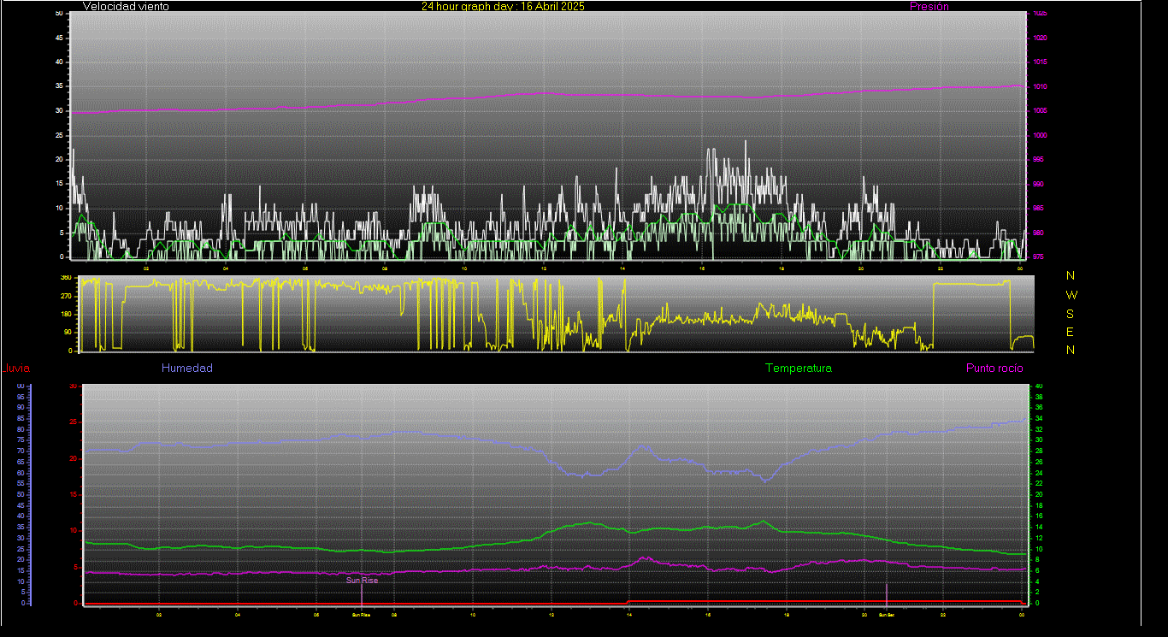Click "20" on the green temperature axis
Image resolution: width=1168 pixels, height=637 pixels.
pyautogui.click(x=1039, y=494)
